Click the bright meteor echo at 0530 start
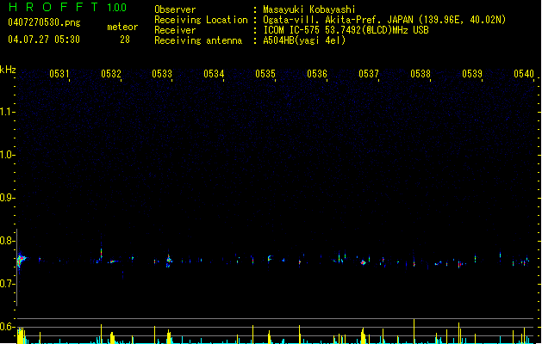The width and height of the screenshot is (542, 344). 21,260
